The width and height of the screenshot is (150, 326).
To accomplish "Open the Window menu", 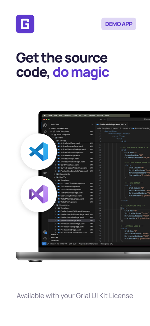I will tap(100, 115).
